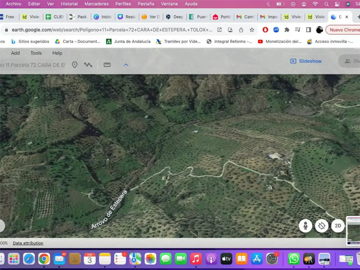
Task: Open the Marcadores menu in the menu bar
Action: 96,4
